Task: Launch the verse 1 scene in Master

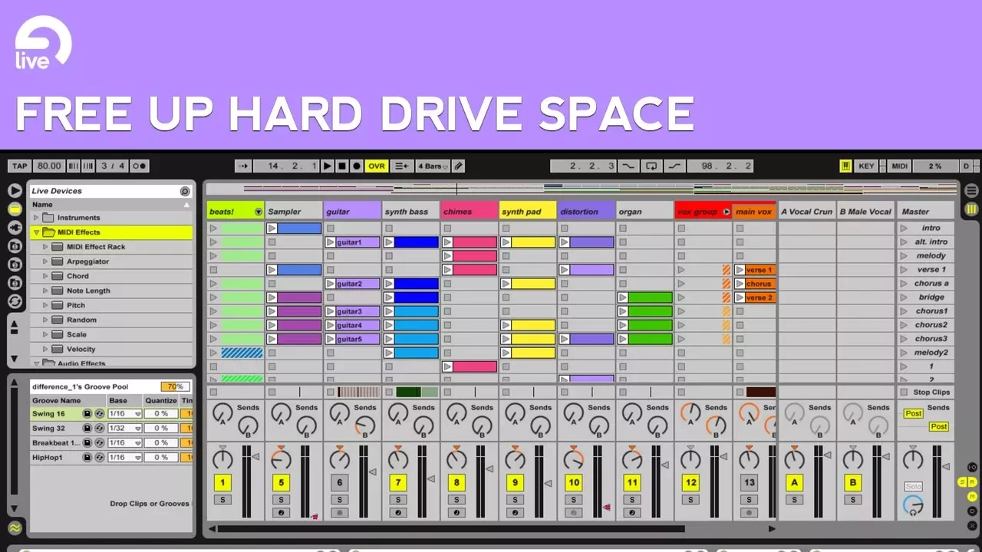Action: (904, 270)
